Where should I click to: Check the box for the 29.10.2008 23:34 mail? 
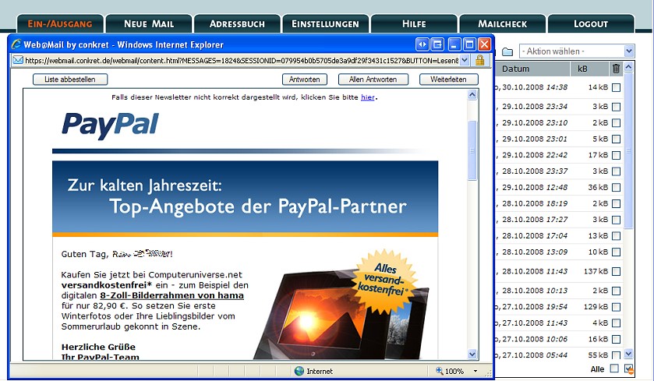tap(616, 107)
